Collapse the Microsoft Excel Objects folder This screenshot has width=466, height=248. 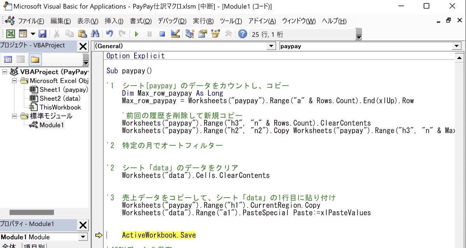[14, 81]
